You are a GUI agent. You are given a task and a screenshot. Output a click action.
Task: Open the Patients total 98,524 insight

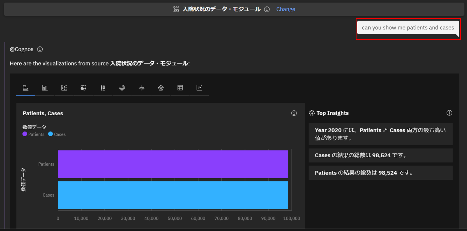[381, 173]
